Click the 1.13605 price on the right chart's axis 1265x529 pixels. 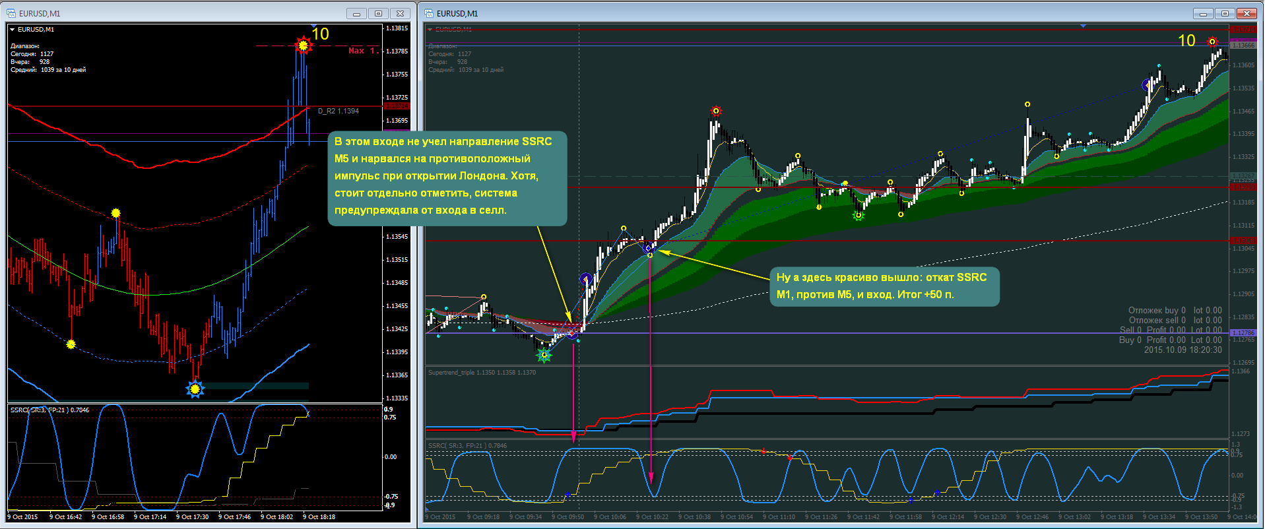tap(1243, 65)
